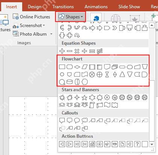Click the Photo Album button
The height and width of the screenshot is (155, 158).
[x=30, y=34]
